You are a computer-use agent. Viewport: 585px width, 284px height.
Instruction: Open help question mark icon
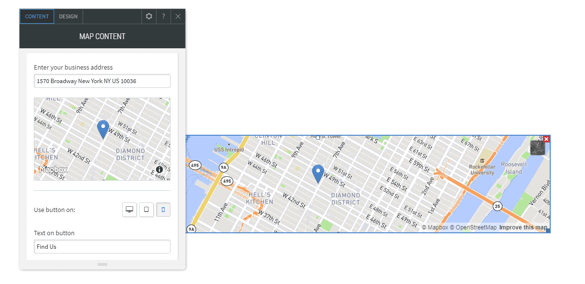tap(163, 16)
